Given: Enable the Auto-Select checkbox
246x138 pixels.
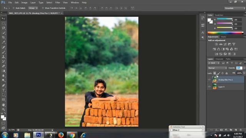Looking at the screenshot, I should point(13,8).
